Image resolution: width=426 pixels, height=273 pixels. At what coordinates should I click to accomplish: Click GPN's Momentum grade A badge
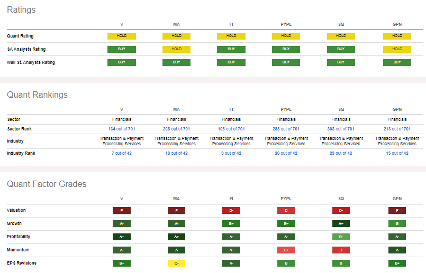tap(397, 250)
